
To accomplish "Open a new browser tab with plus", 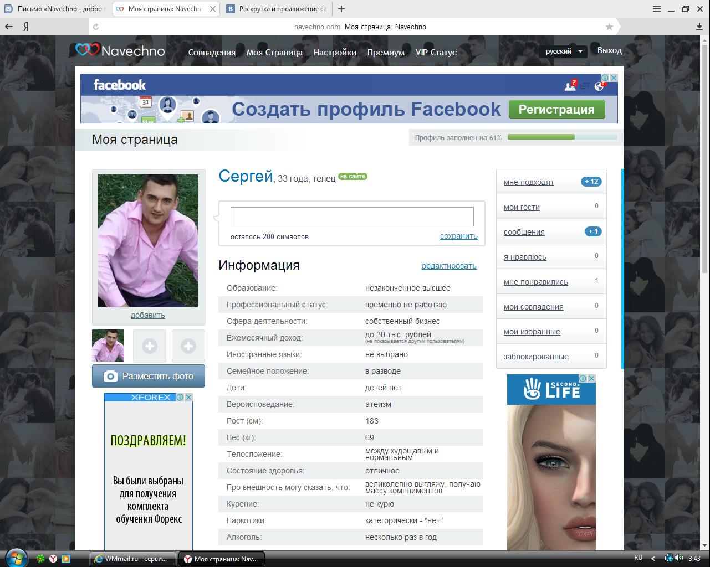I will 341,9.
